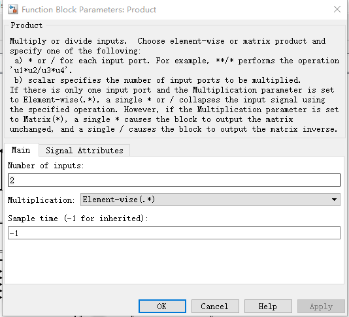This screenshot has width=349, height=317.
Task: Close the Function Block Parameters dialog
Action: pyautogui.click(x=337, y=9)
